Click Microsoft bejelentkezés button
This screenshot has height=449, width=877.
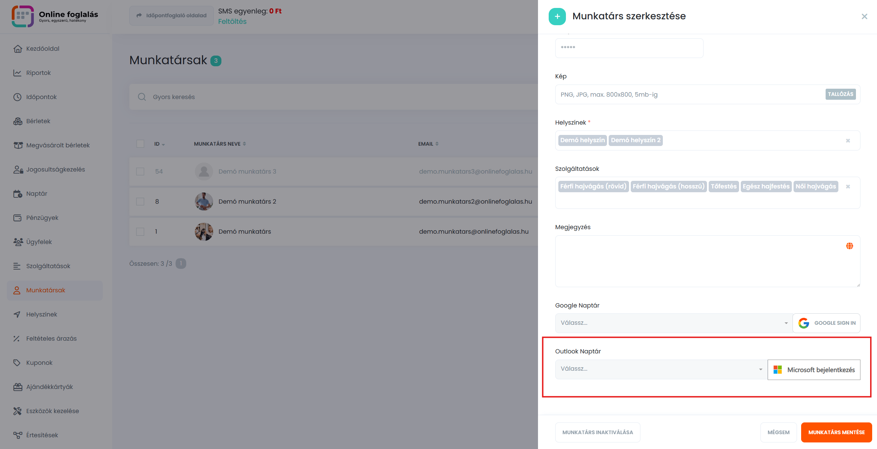814,370
